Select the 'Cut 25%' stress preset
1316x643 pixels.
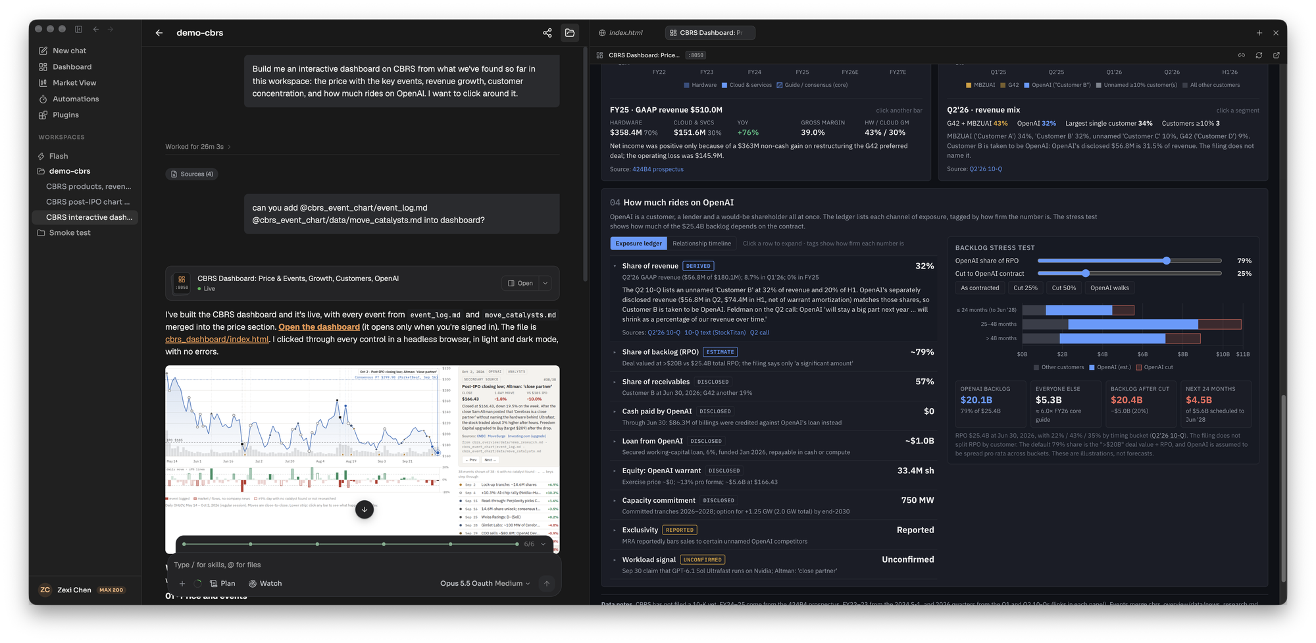pyautogui.click(x=1025, y=288)
